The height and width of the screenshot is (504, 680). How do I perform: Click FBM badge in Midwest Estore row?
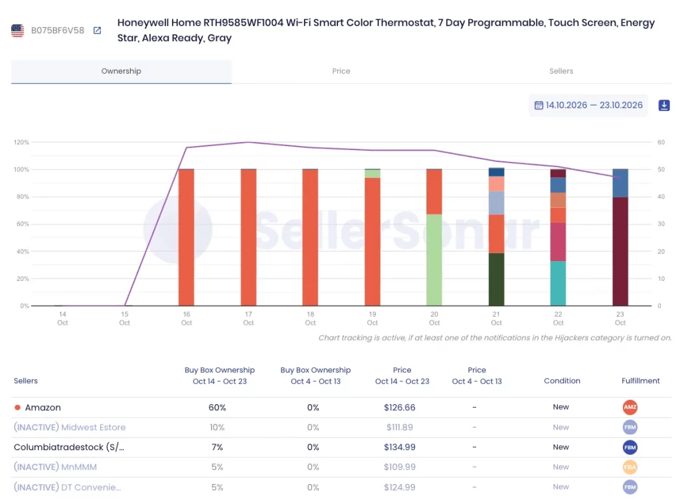(x=630, y=427)
